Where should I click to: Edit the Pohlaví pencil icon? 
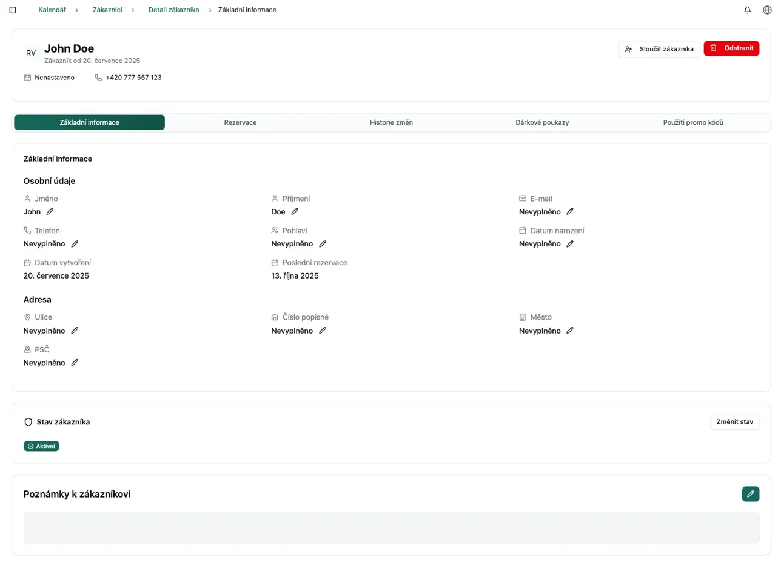323,243
